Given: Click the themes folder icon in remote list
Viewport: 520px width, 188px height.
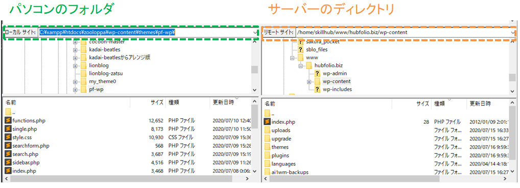Looking at the screenshot, I should tap(267, 147).
